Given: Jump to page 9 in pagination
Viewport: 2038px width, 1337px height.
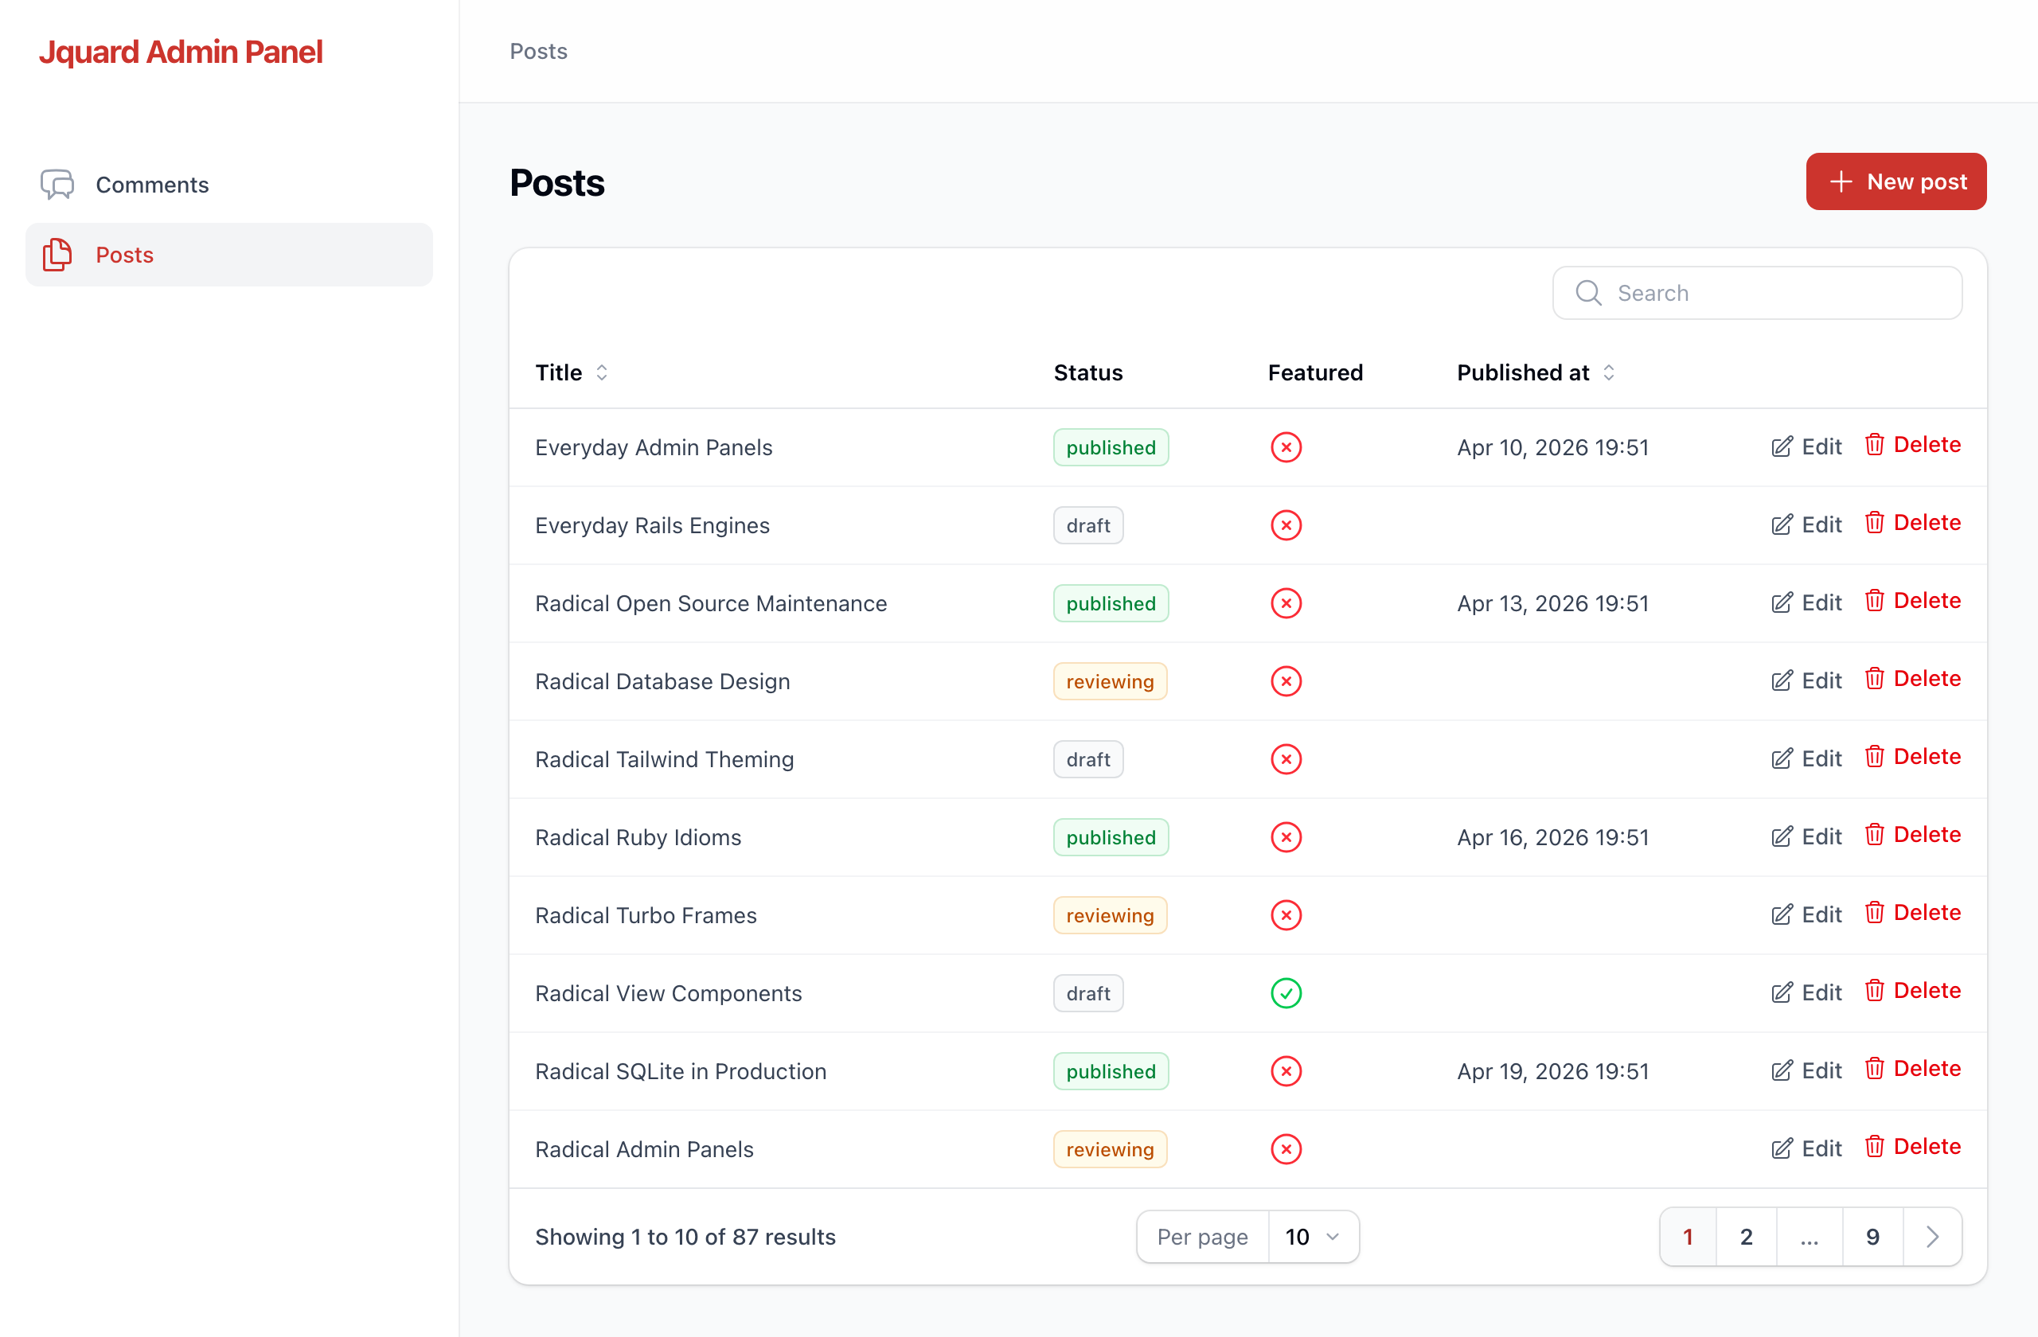Looking at the screenshot, I should pyautogui.click(x=1872, y=1236).
